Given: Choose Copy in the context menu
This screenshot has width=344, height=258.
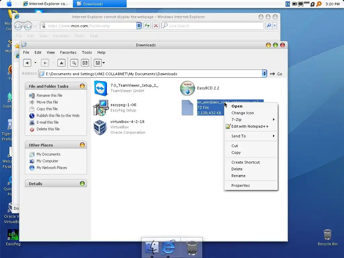Looking at the screenshot, I should pos(251,153).
